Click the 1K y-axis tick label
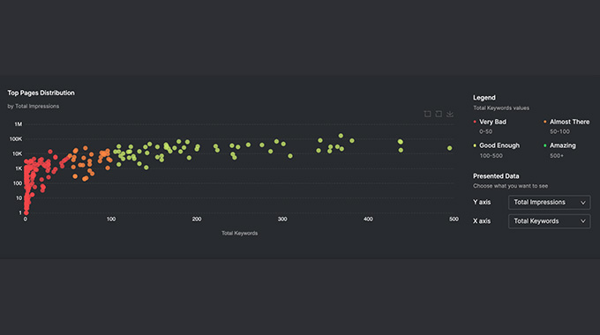This screenshot has width=600, height=335. click(19, 168)
